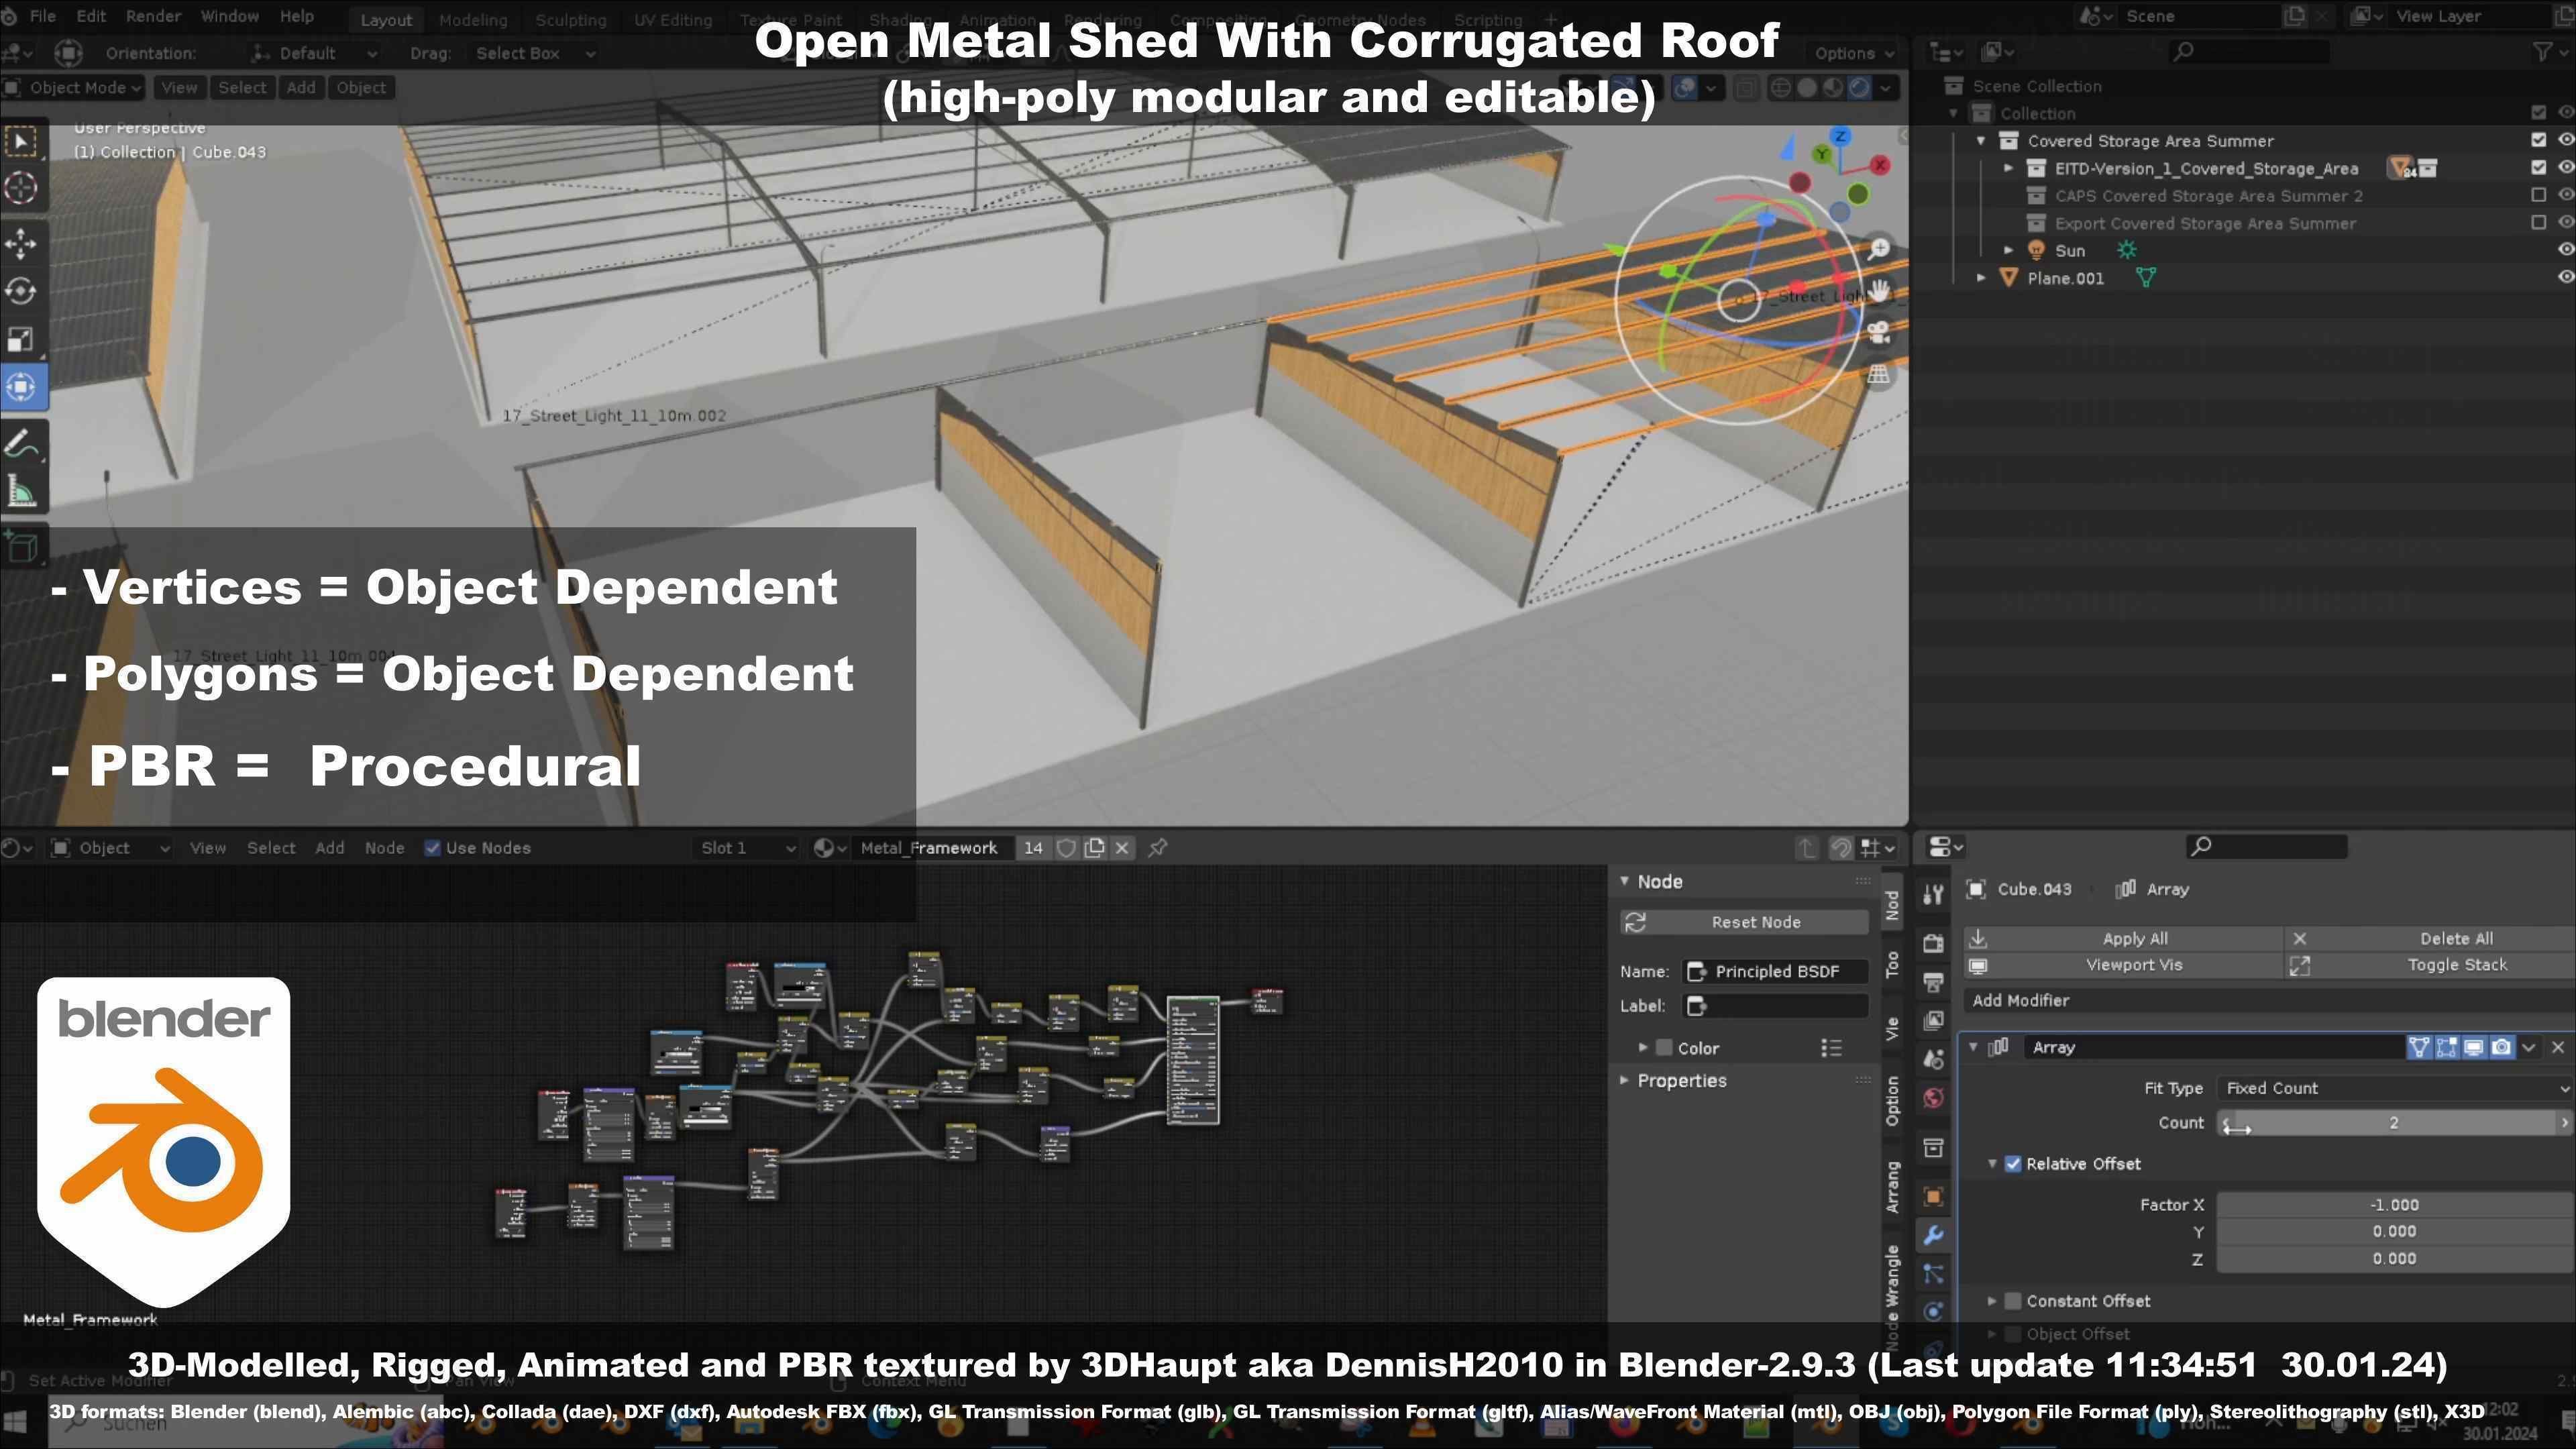Toggle the camera view icon in viewport

point(1879,333)
